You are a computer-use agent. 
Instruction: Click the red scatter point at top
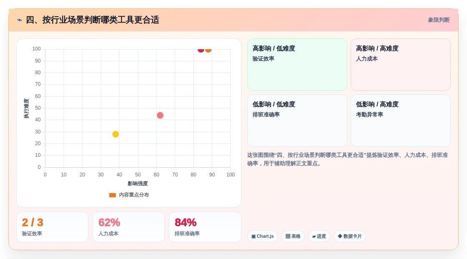pos(201,50)
